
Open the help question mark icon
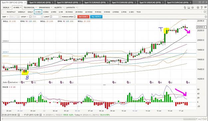point(202,8)
